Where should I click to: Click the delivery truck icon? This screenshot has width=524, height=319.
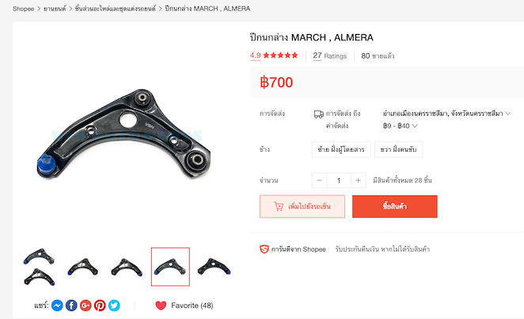point(318,114)
